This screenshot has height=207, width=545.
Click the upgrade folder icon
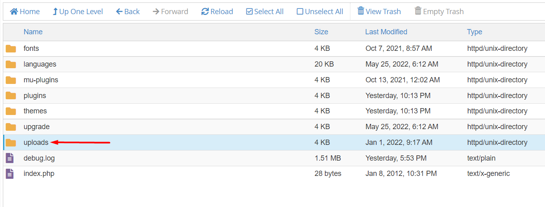coord(11,127)
